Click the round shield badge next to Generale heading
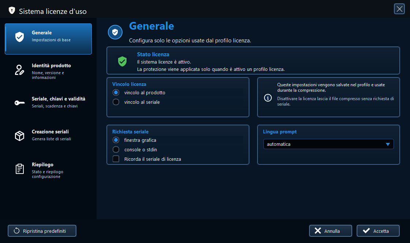 pos(115,32)
